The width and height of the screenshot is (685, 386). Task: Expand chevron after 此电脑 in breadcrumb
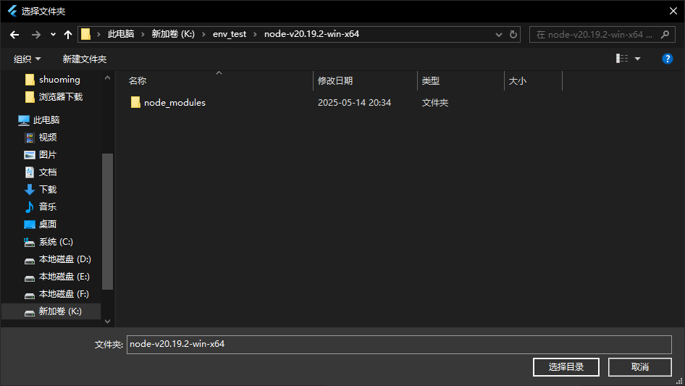[x=143, y=34]
